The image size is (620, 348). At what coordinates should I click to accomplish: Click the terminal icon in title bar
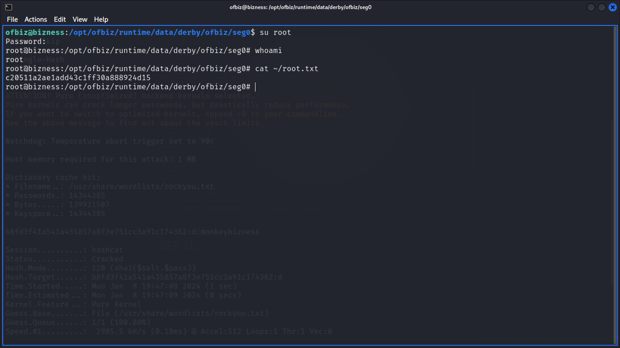(9, 7)
